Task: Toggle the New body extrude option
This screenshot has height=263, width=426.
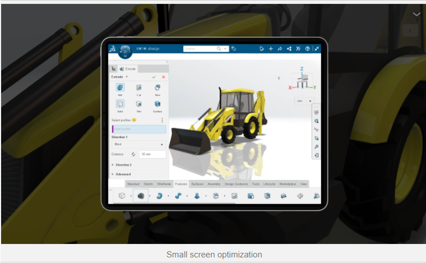Action: point(158,87)
